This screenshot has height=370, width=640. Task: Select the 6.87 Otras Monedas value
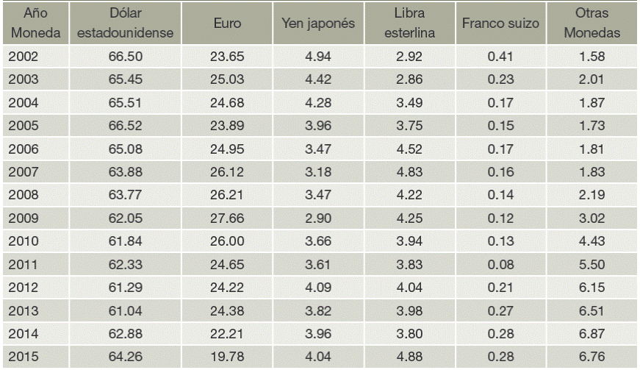tap(593, 335)
